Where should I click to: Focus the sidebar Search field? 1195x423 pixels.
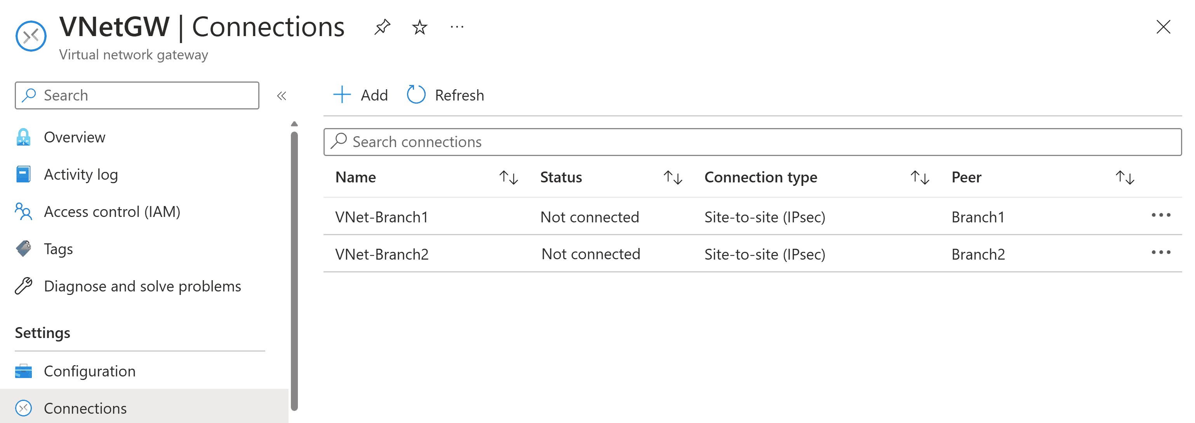point(137,95)
